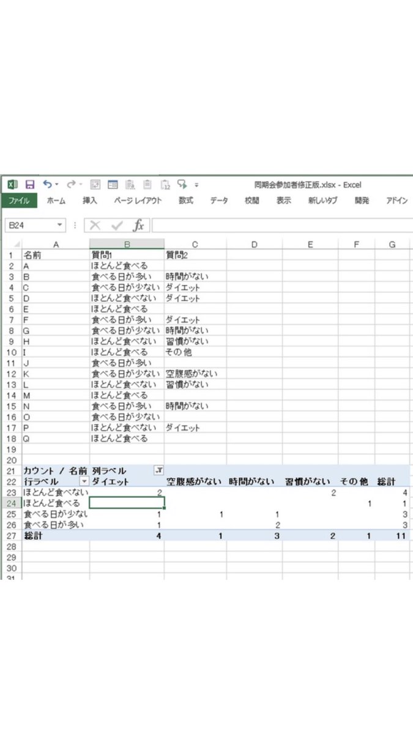The image size is (413, 734).
Task: Select column B header
Action: click(x=127, y=244)
